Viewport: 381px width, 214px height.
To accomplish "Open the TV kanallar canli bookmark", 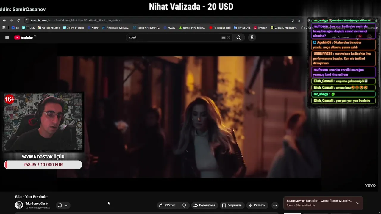I will 220,28.
